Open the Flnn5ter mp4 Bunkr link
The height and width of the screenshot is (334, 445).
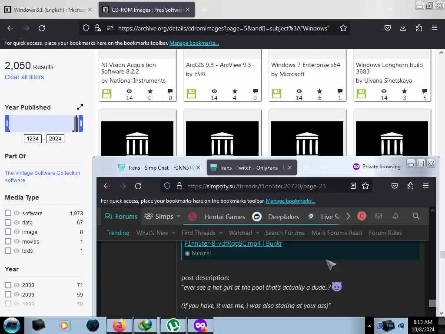(x=233, y=244)
